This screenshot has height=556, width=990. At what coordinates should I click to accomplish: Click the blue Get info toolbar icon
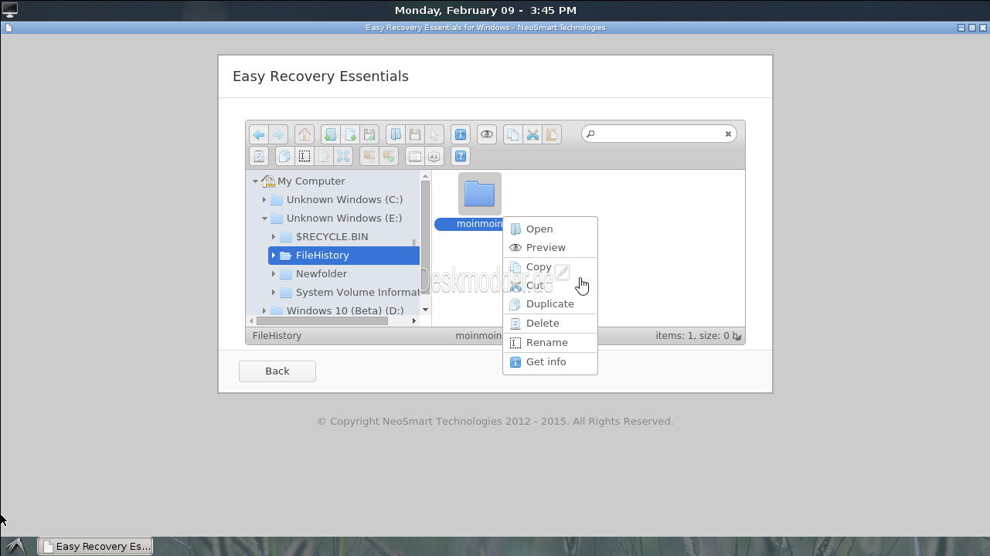tap(461, 134)
